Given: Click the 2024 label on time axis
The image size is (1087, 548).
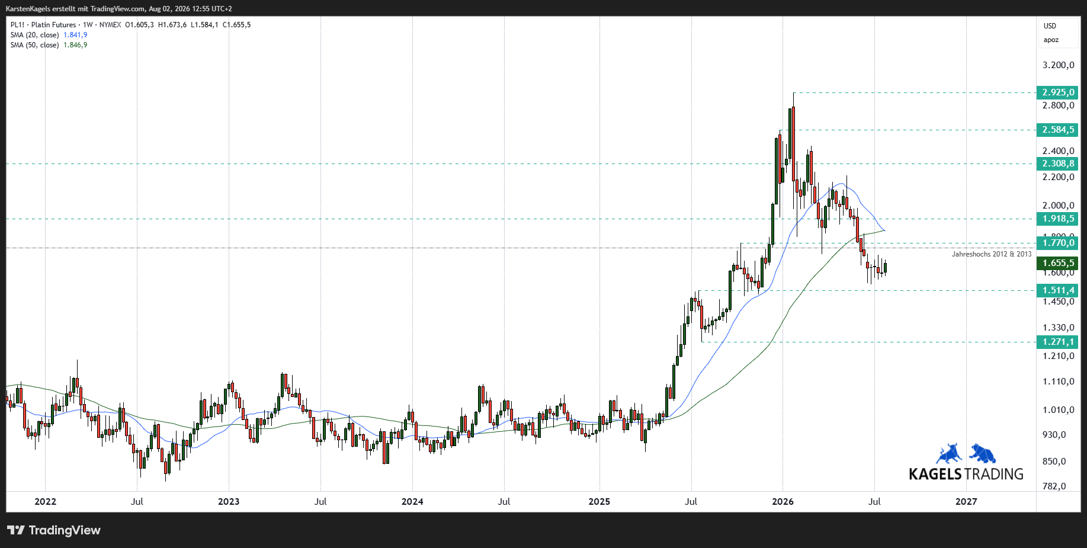Looking at the screenshot, I should [x=412, y=502].
